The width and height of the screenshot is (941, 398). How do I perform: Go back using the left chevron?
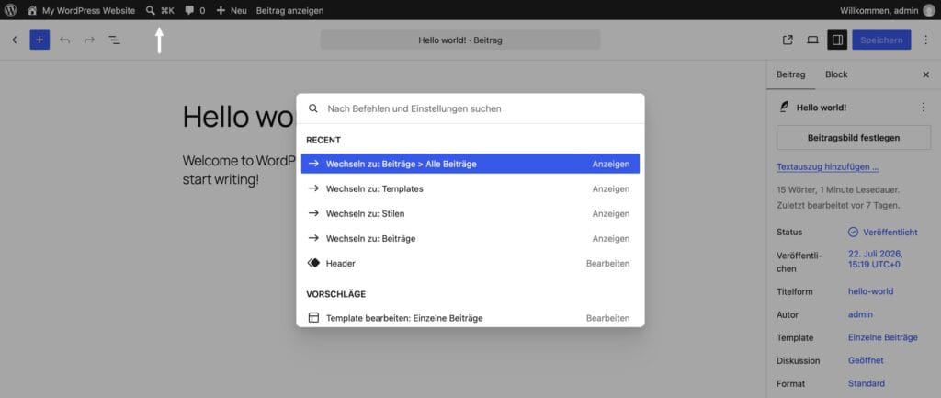pyautogui.click(x=15, y=40)
